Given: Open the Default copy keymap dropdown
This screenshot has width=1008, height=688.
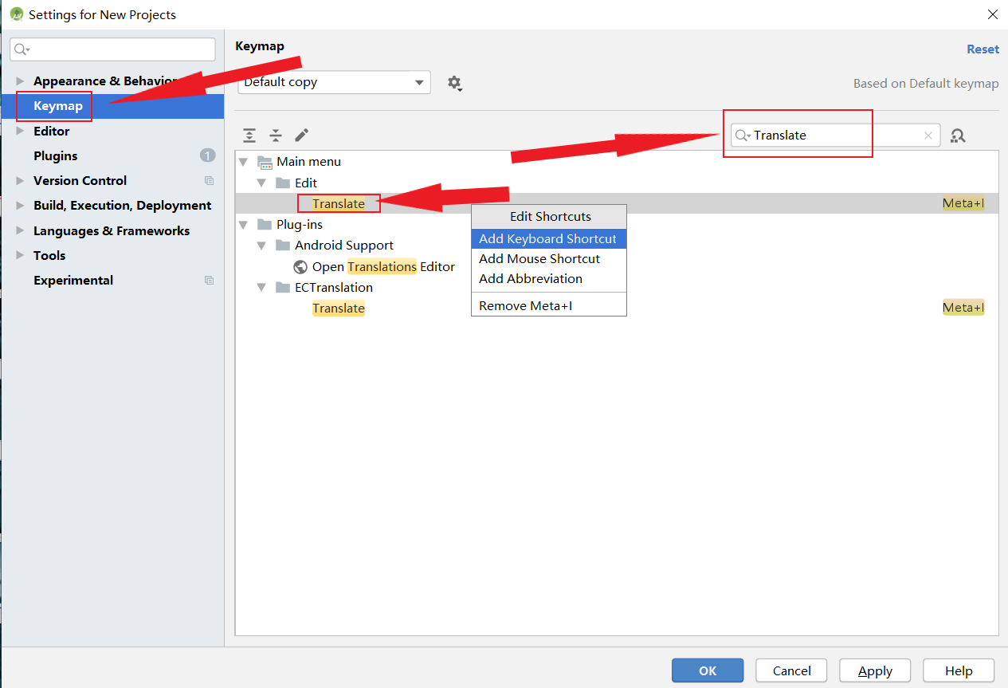Looking at the screenshot, I should [334, 82].
